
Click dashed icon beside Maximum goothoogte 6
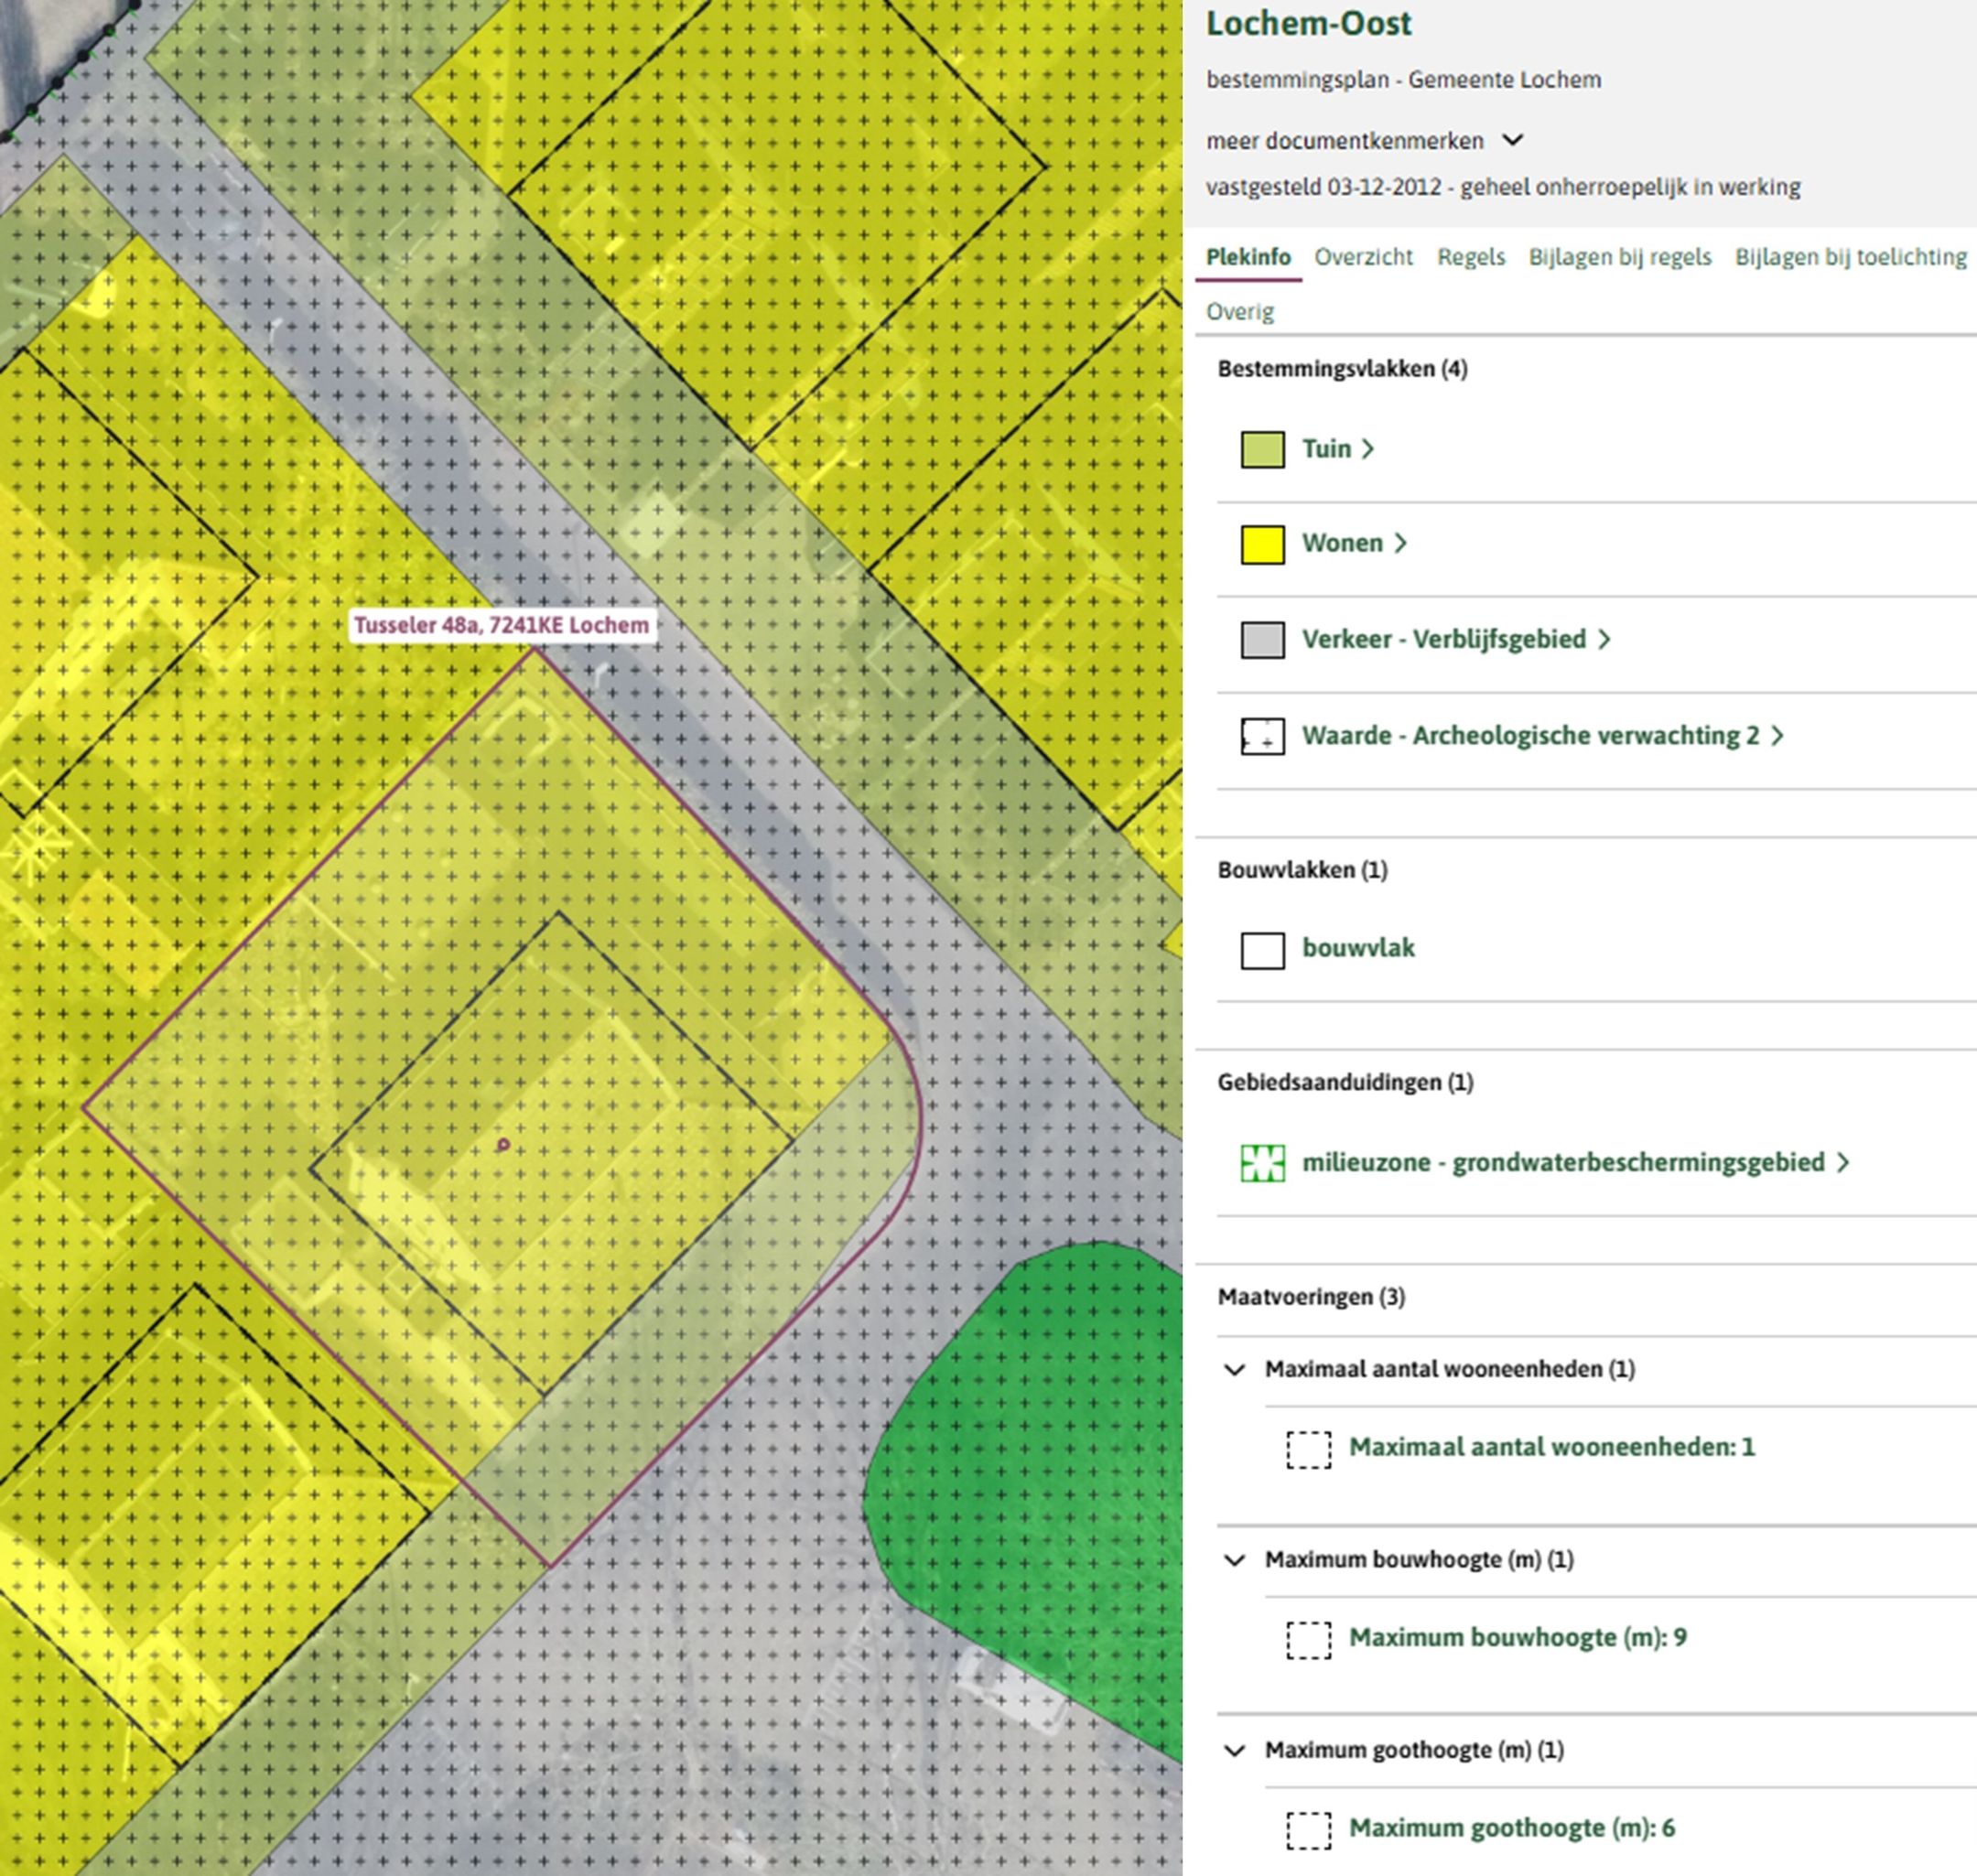coord(1308,1829)
